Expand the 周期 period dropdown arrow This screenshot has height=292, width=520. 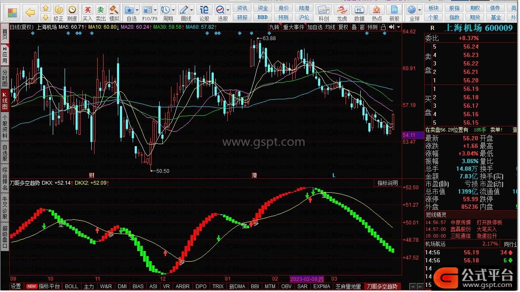pyautogui.click(x=174, y=9)
